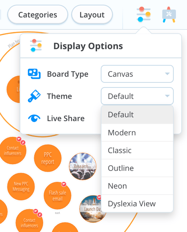Click the Board Type dropdown arrow
Screen dimensions: 187x232
coord(167,74)
